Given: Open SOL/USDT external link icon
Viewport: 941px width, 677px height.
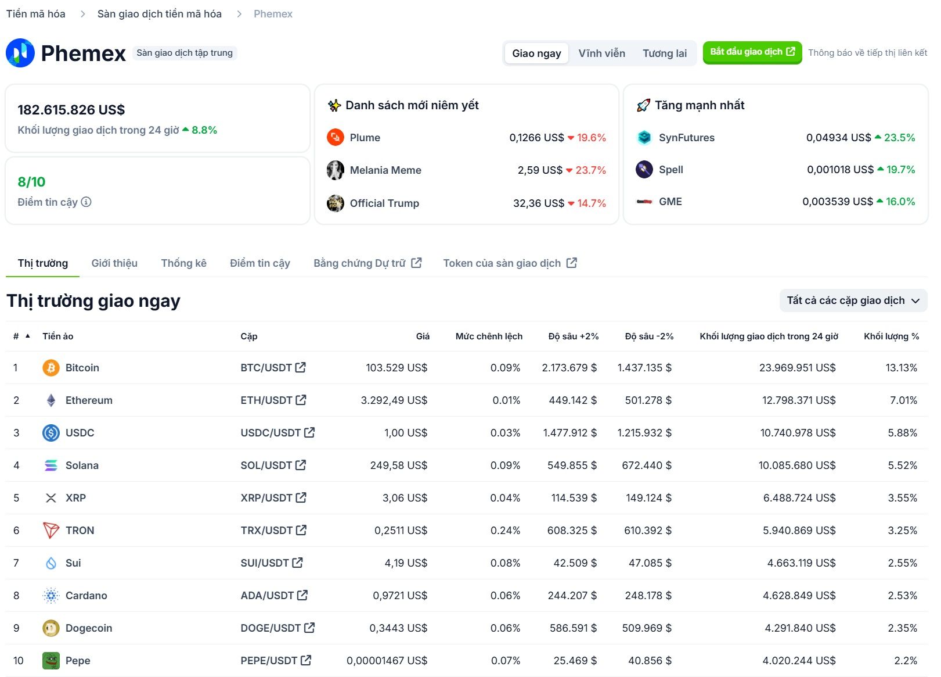Looking at the screenshot, I should click(x=301, y=465).
